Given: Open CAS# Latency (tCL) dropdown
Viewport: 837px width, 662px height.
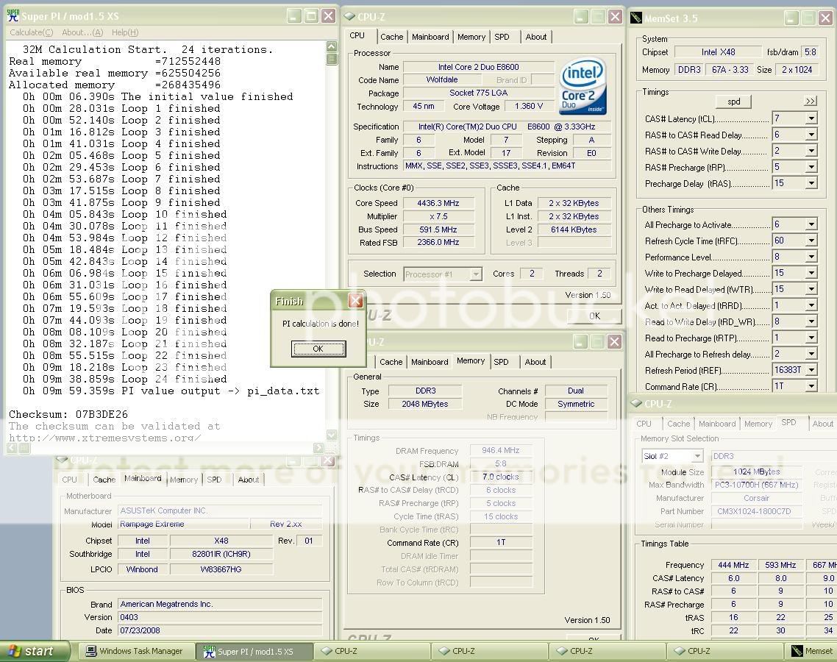Looking at the screenshot, I should click(811, 118).
